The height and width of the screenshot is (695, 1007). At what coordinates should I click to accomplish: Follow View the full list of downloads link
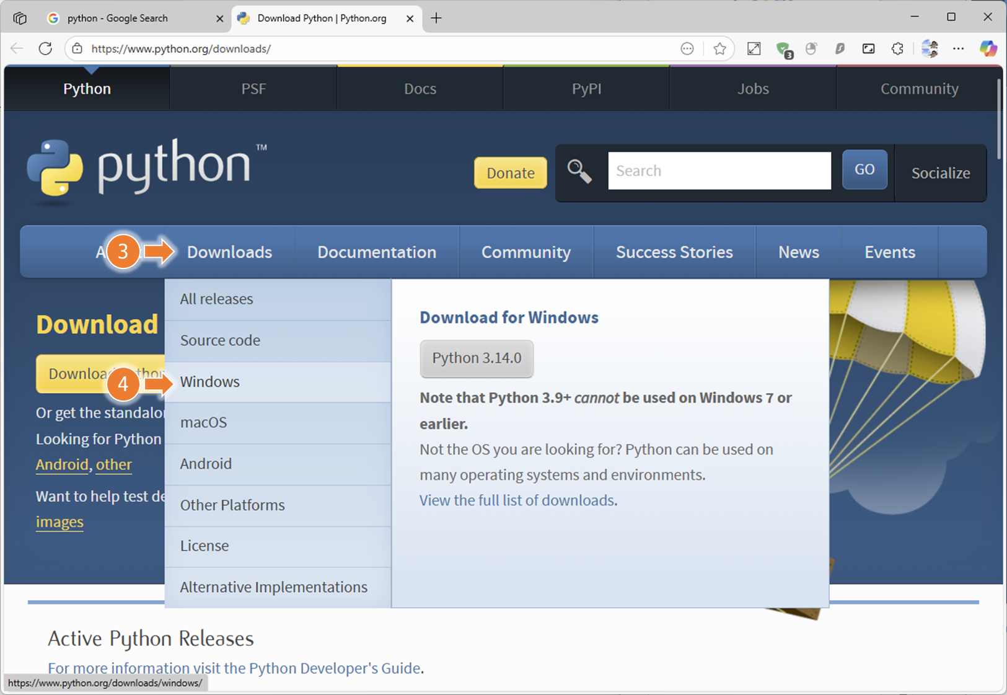[517, 500]
